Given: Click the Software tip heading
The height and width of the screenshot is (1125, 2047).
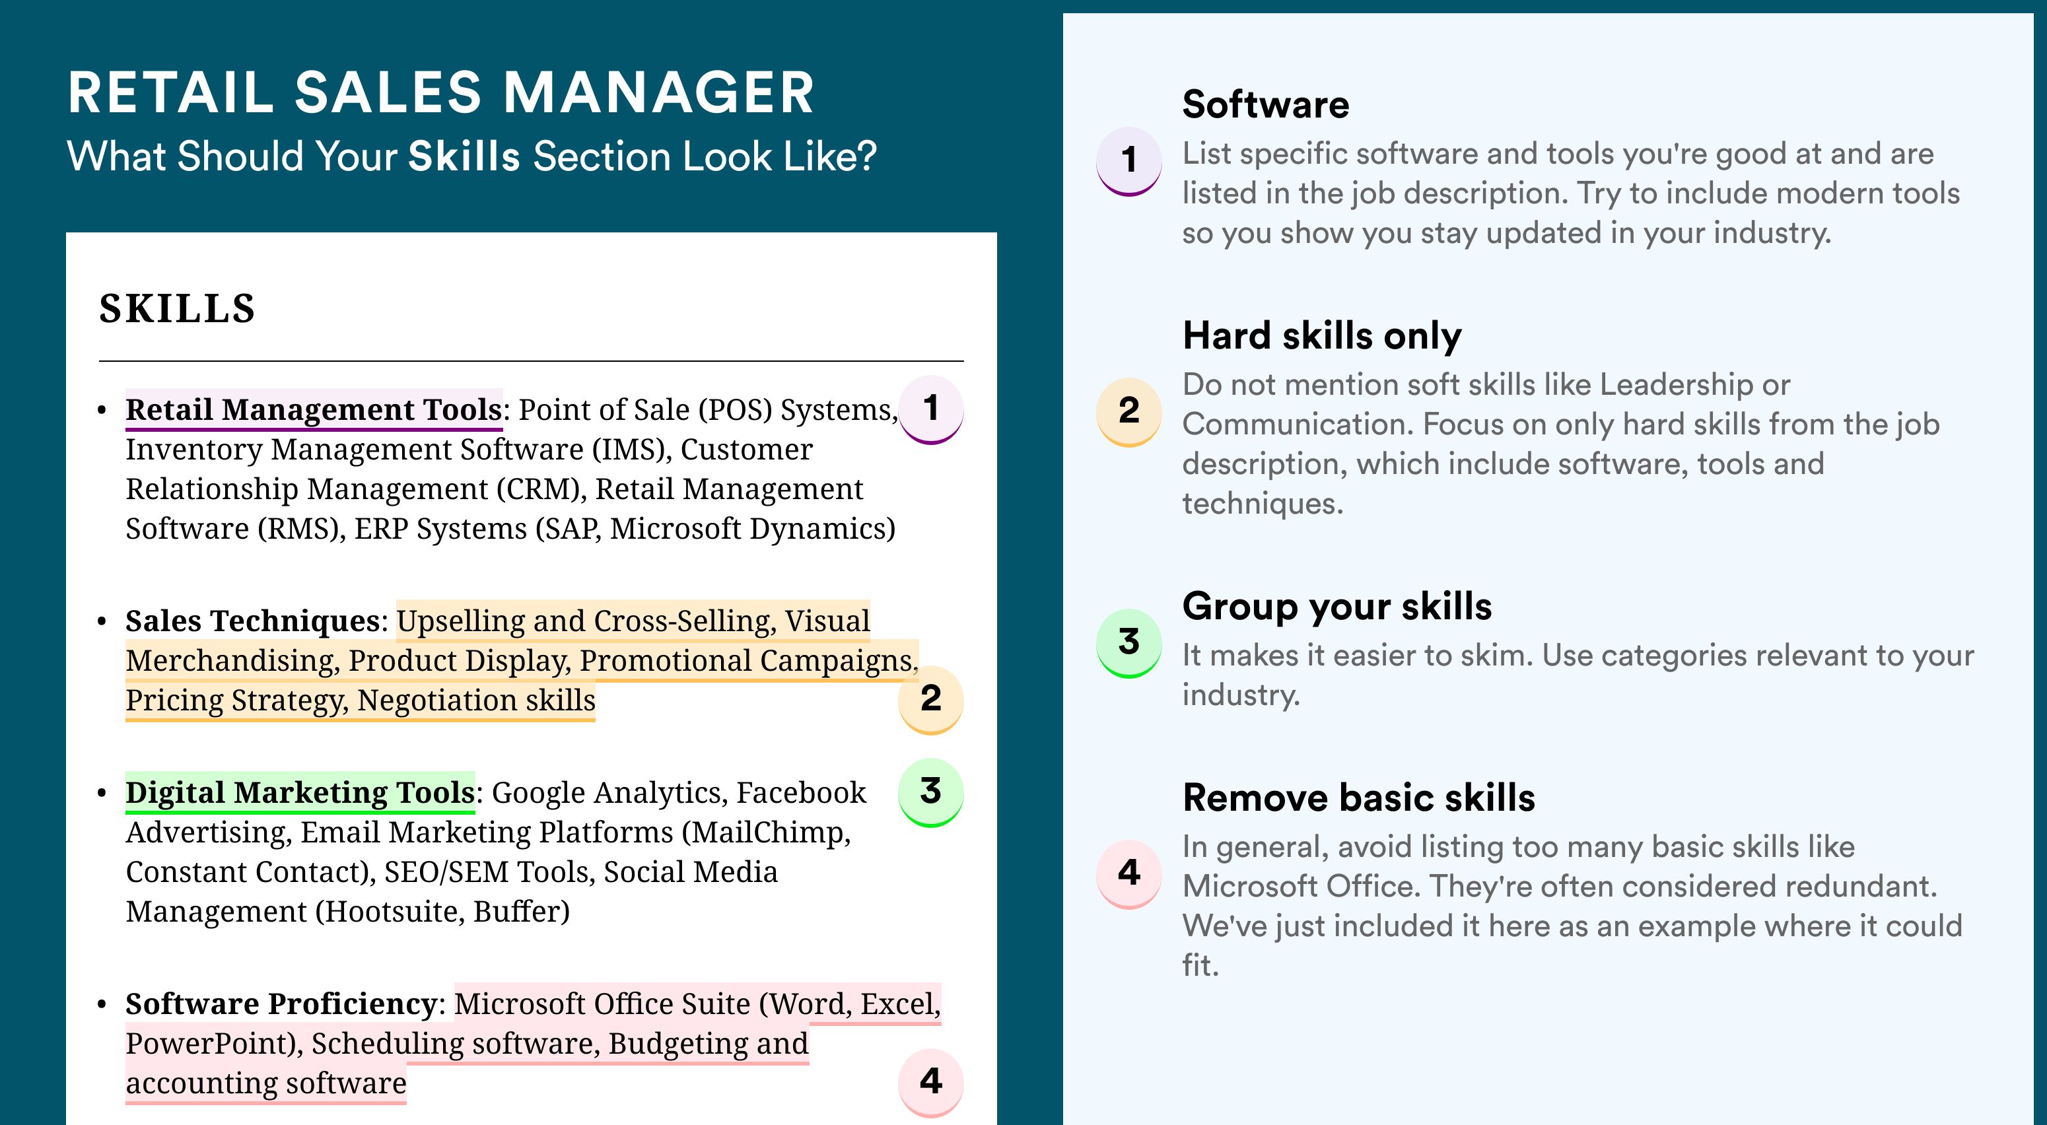Looking at the screenshot, I should [x=1265, y=104].
